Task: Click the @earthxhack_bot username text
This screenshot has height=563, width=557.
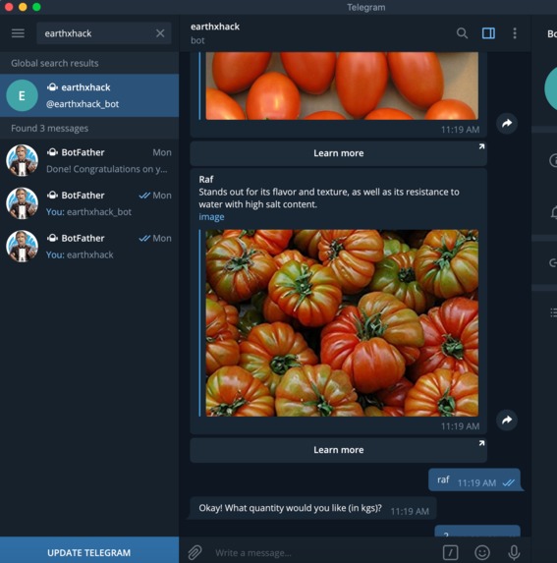Action: pyautogui.click(x=83, y=104)
